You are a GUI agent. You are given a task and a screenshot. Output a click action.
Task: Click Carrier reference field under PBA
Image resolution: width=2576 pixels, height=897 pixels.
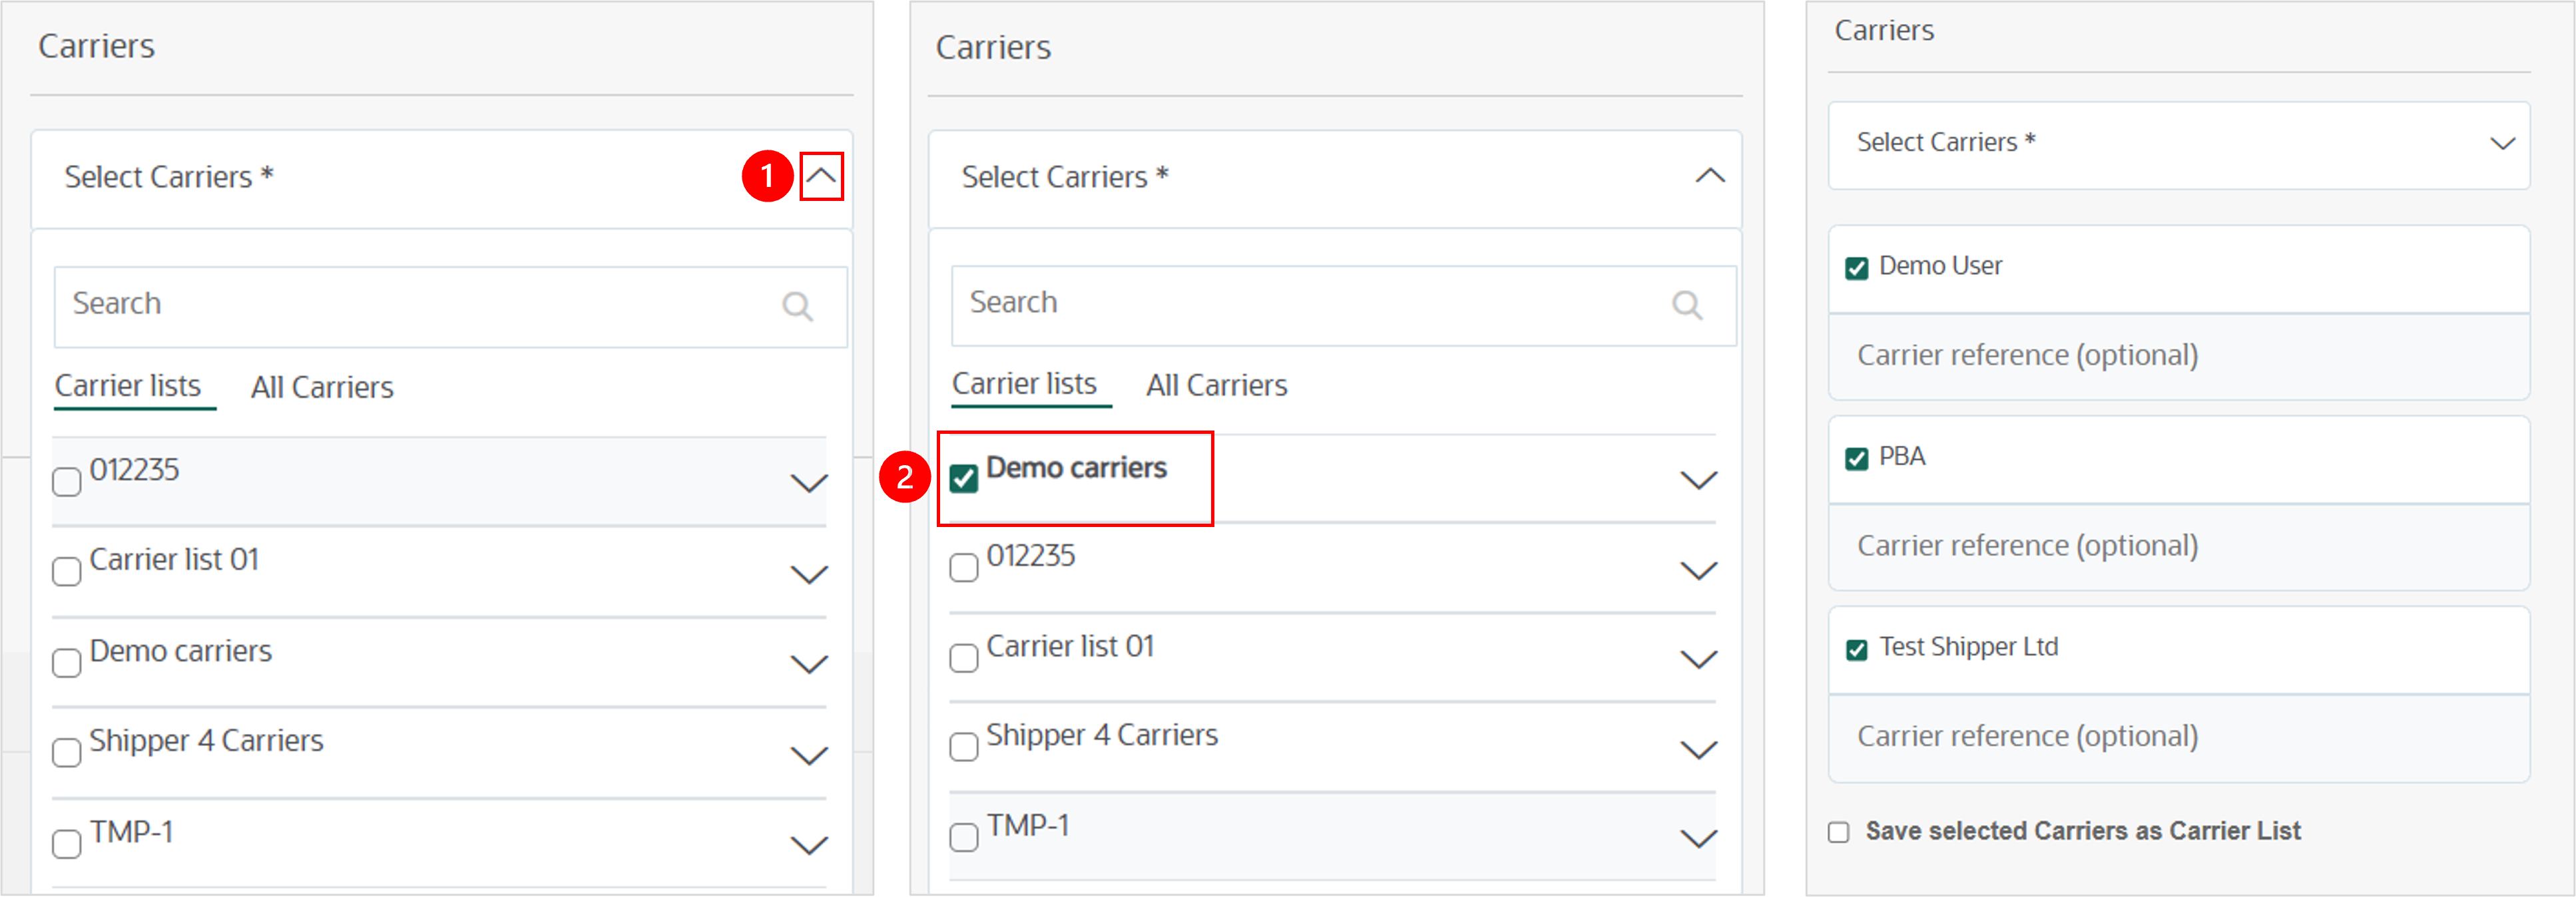tap(2178, 546)
